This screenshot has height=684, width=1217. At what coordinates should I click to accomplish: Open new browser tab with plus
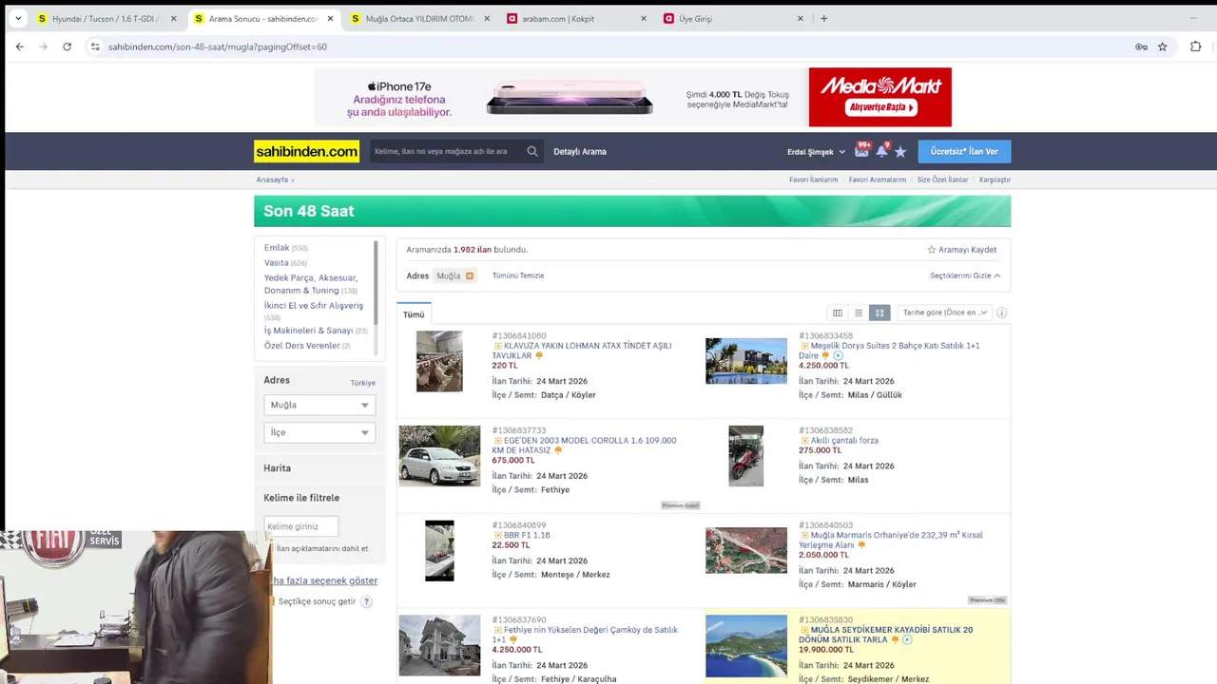click(x=823, y=18)
